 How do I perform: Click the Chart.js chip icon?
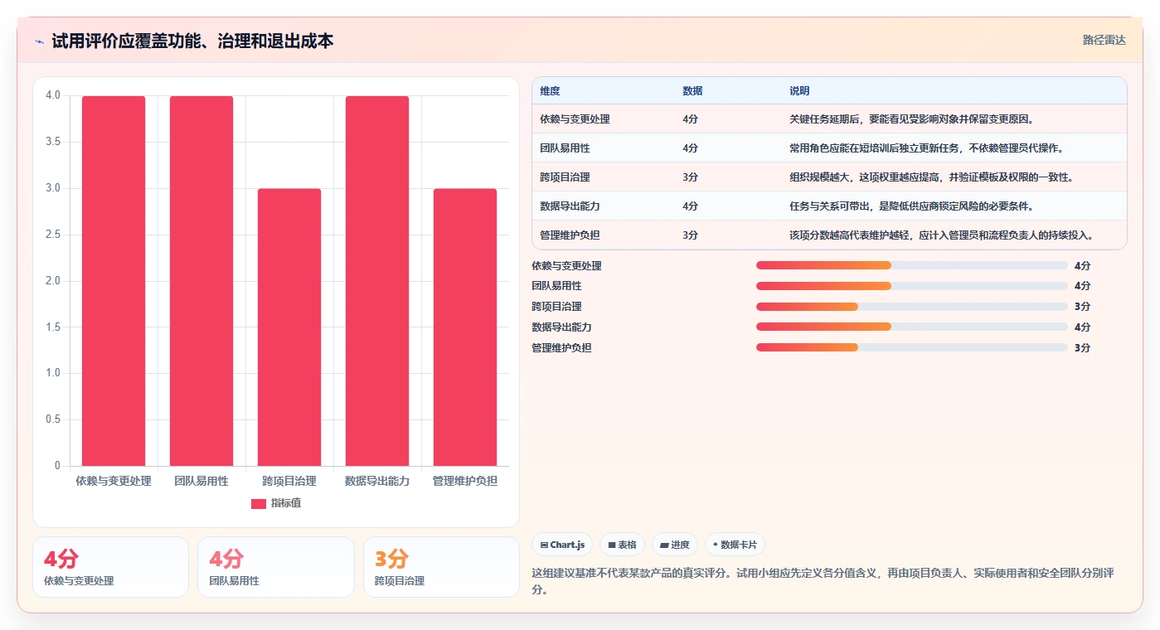[x=544, y=545]
